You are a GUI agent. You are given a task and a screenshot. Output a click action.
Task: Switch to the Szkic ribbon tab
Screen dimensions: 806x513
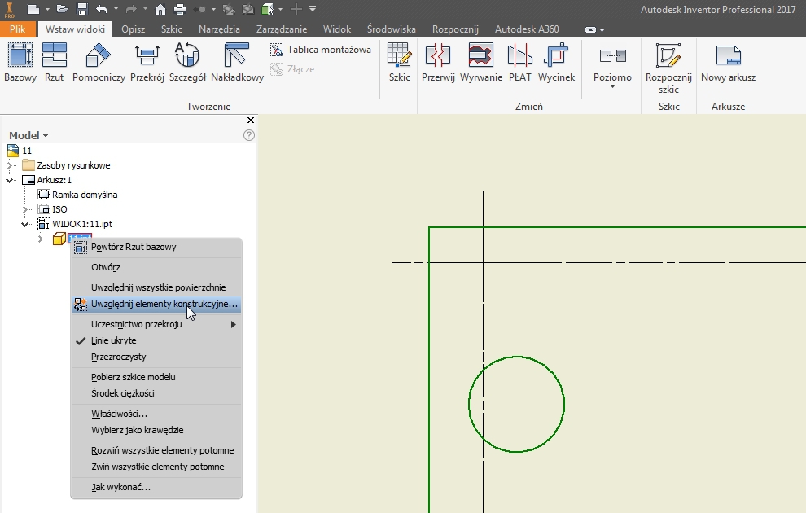click(x=171, y=29)
